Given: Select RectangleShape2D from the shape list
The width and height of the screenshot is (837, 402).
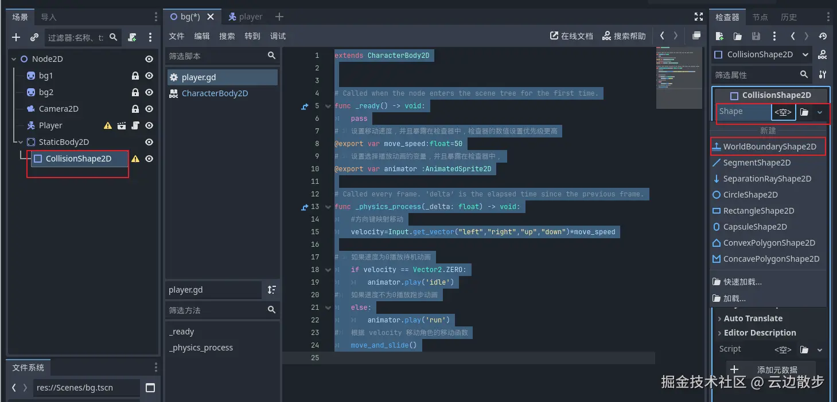Looking at the screenshot, I should coord(758,211).
